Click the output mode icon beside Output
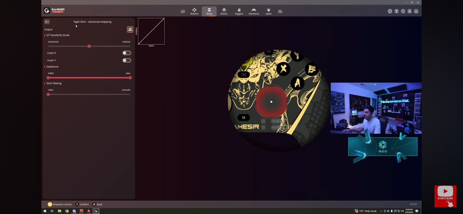 [130, 30]
